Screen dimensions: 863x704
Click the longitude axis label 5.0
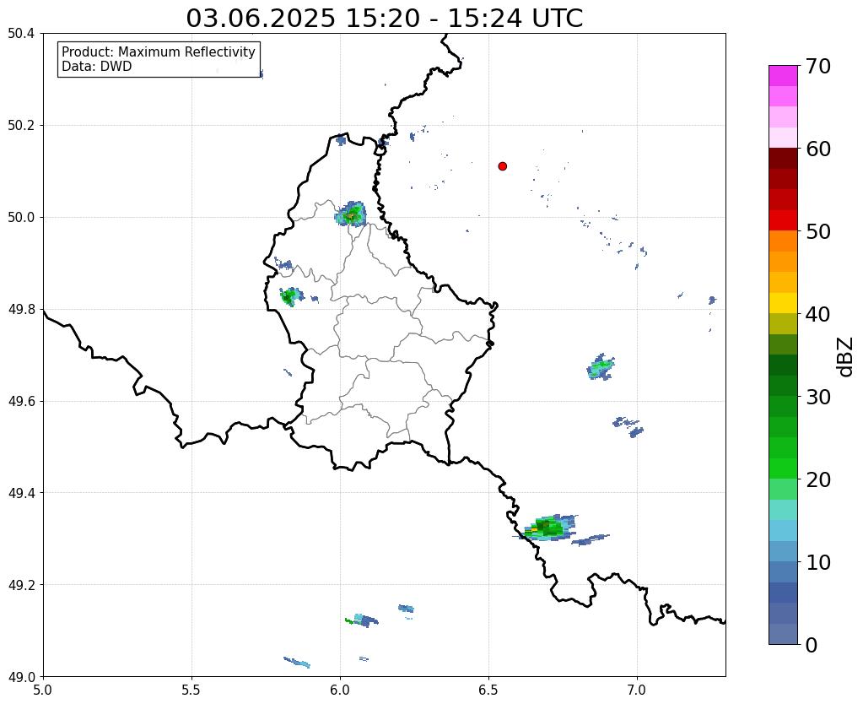(x=43, y=690)
